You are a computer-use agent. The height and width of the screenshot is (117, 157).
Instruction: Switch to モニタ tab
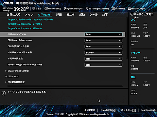(71, 15)
